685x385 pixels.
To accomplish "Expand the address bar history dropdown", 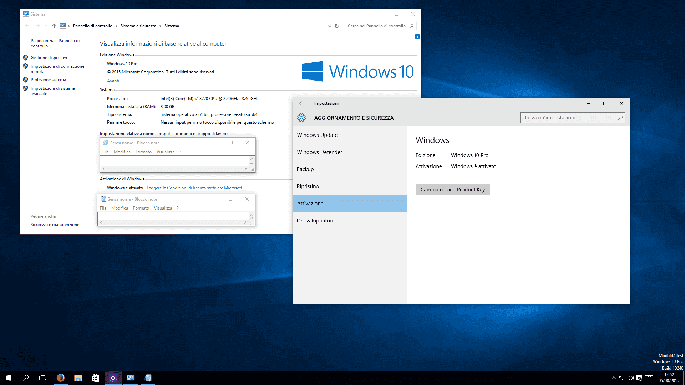I will pos(329,26).
